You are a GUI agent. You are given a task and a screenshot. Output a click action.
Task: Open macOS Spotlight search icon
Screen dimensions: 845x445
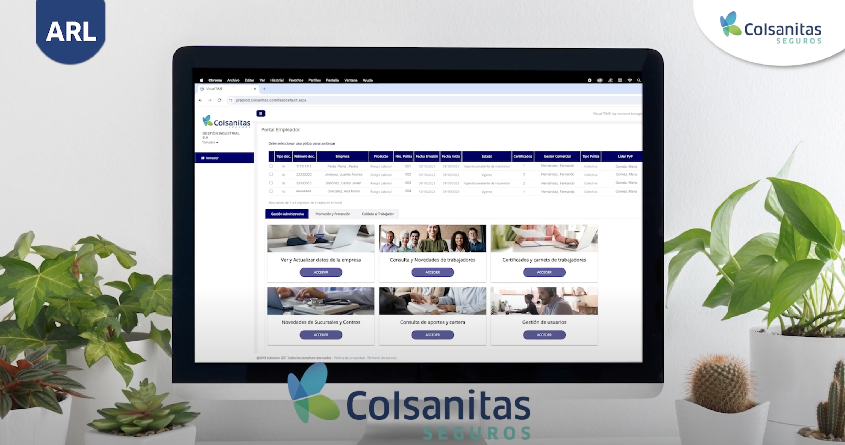pyautogui.click(x=639, y=80)
